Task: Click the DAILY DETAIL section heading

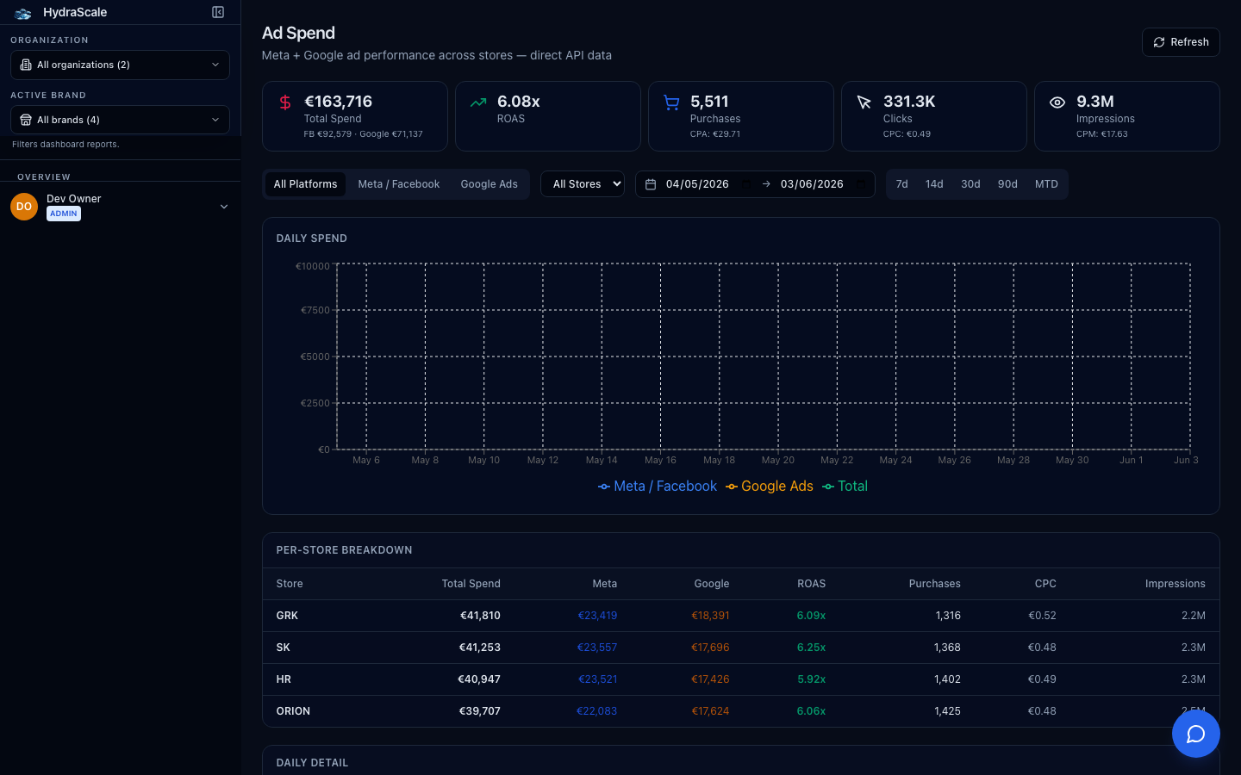Action: (x=312, y=763)
